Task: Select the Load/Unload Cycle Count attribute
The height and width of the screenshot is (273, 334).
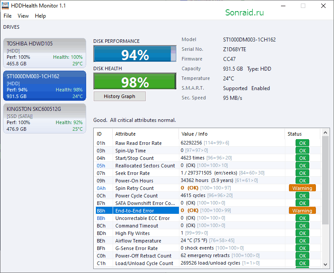Action: coord(208,263)
